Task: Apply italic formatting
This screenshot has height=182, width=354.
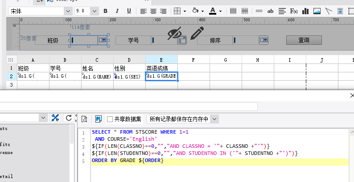Action: [x=116, y=11]
